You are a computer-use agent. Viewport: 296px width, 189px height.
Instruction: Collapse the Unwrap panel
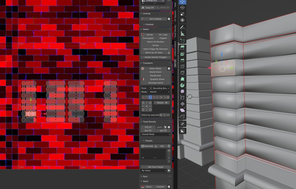147,14
